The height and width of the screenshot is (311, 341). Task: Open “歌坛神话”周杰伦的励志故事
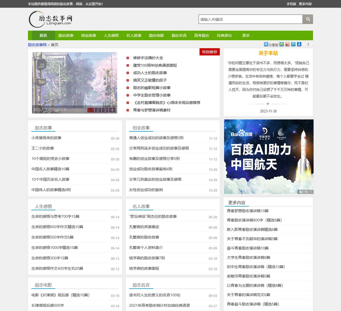click(x=153, y=216)
